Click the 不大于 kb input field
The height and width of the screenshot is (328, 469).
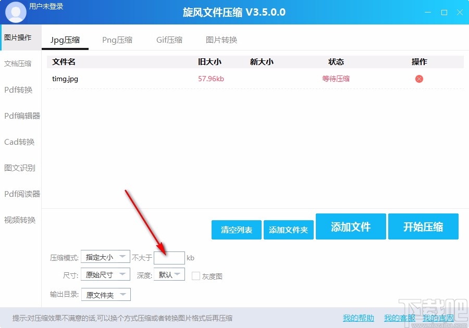169,257
